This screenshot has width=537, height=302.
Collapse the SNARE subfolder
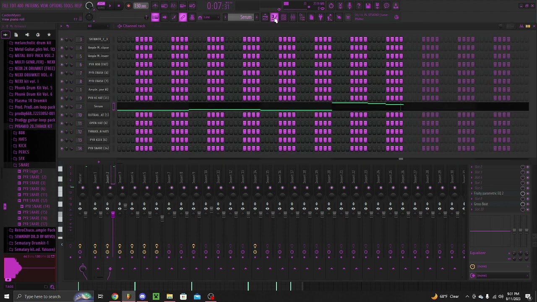pos(24,165)
